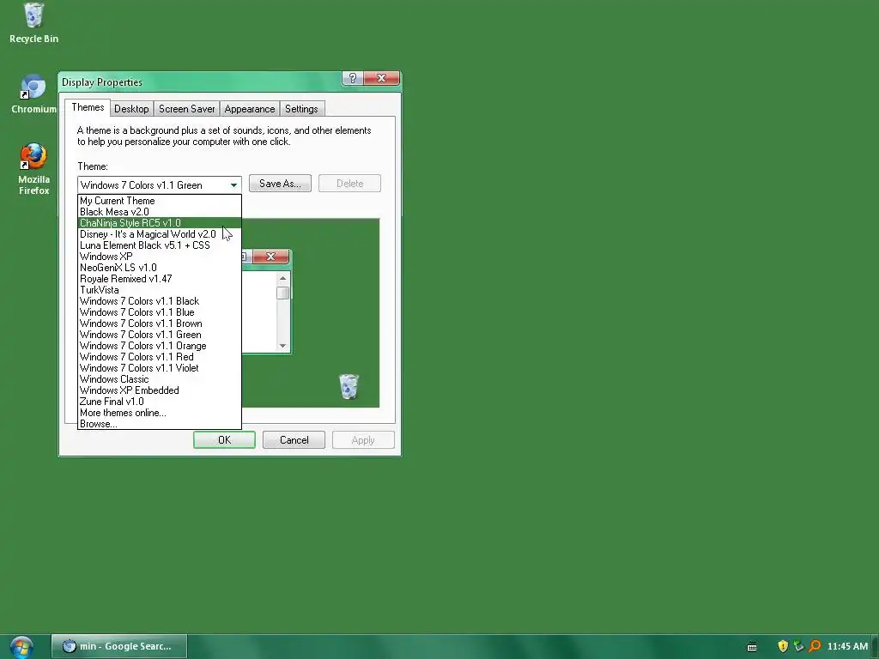Choose Windows XP Embedded theme
Viewport: 879px width, 659px height.
coord(160,390)
